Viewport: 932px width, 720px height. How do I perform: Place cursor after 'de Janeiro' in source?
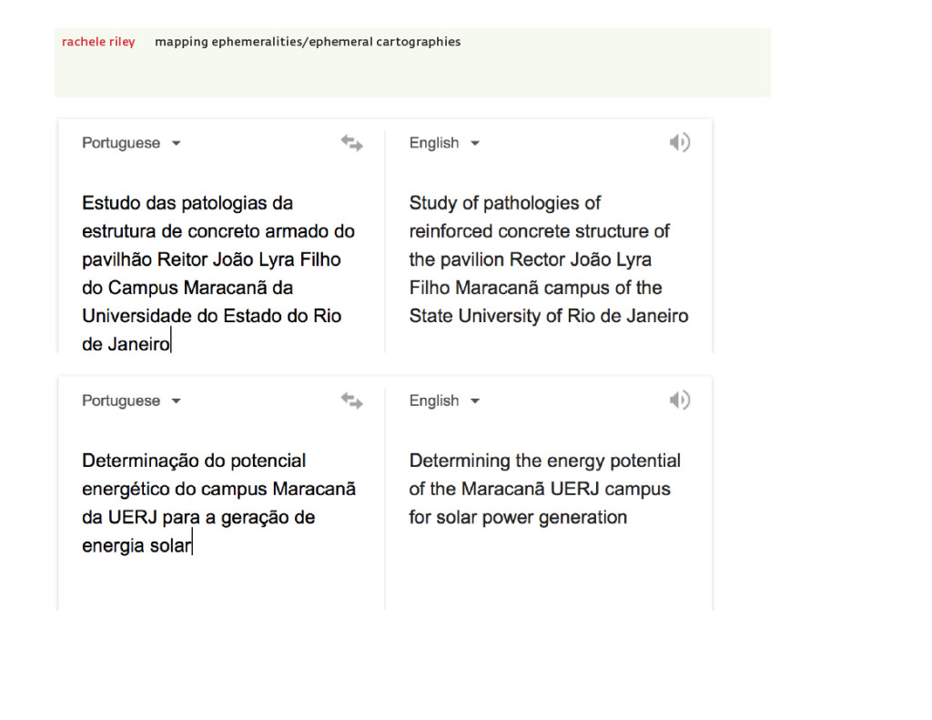coord(171,344)
